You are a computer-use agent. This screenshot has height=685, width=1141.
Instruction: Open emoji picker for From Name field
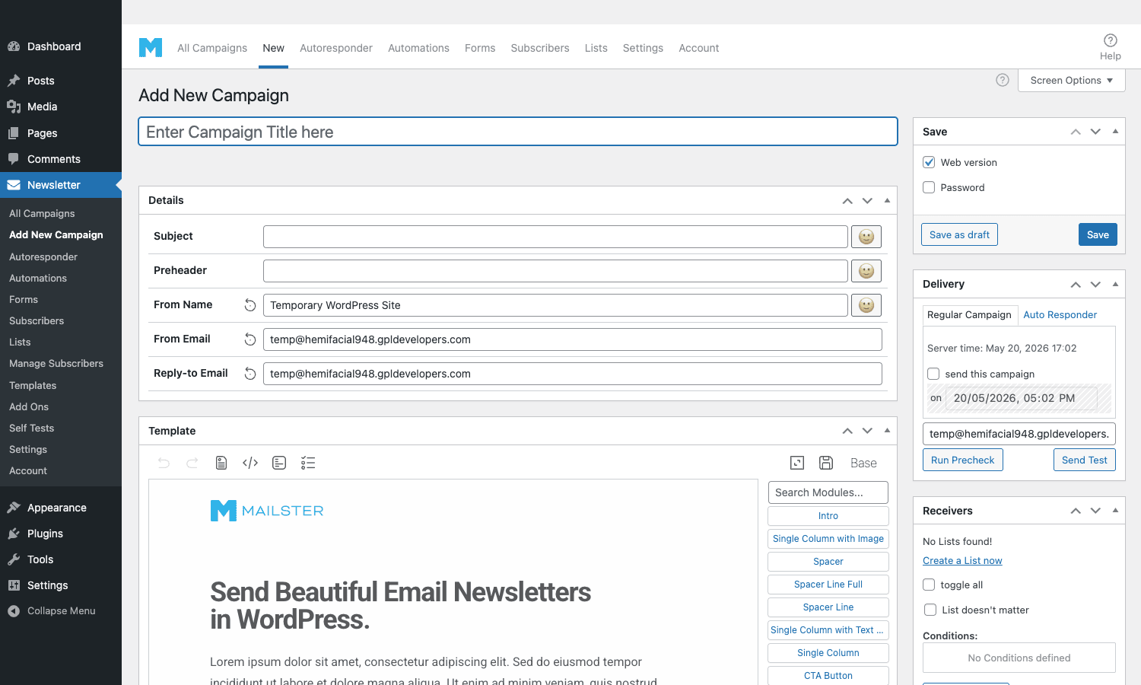[866, 305]
